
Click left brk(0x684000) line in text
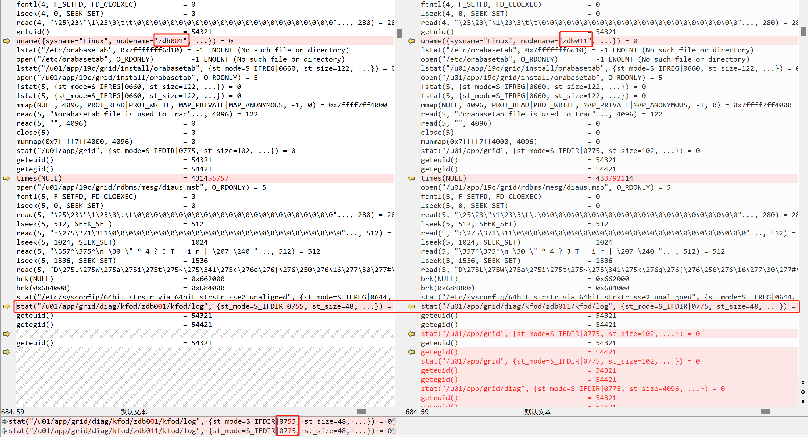pyautogui.click(x=43, y=288)
